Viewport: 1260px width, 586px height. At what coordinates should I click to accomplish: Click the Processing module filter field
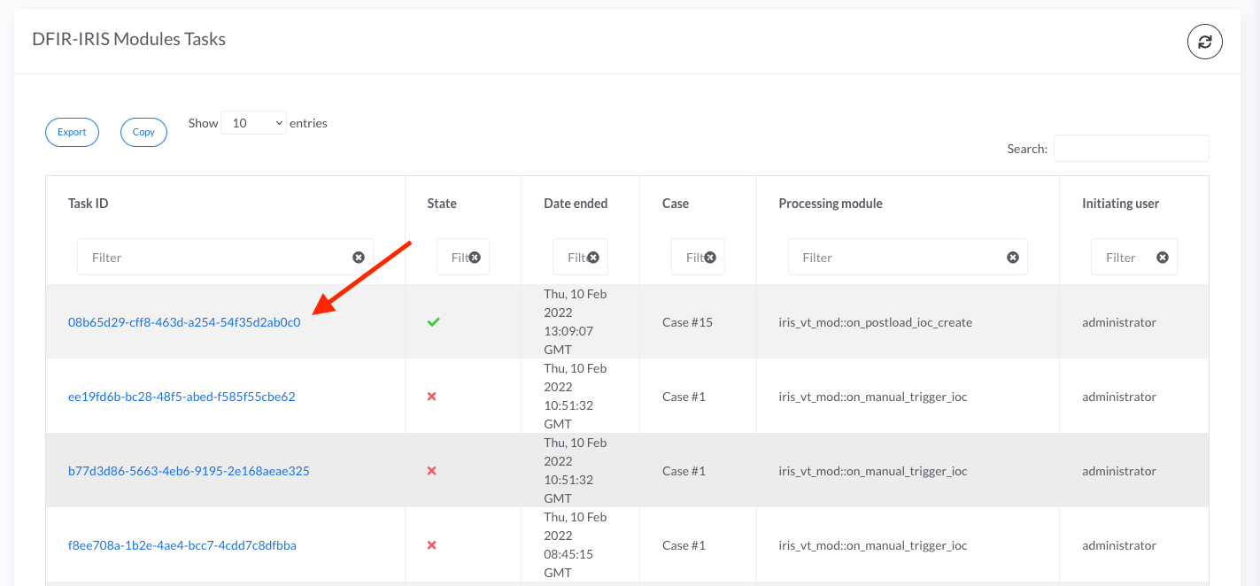[894, 258]
